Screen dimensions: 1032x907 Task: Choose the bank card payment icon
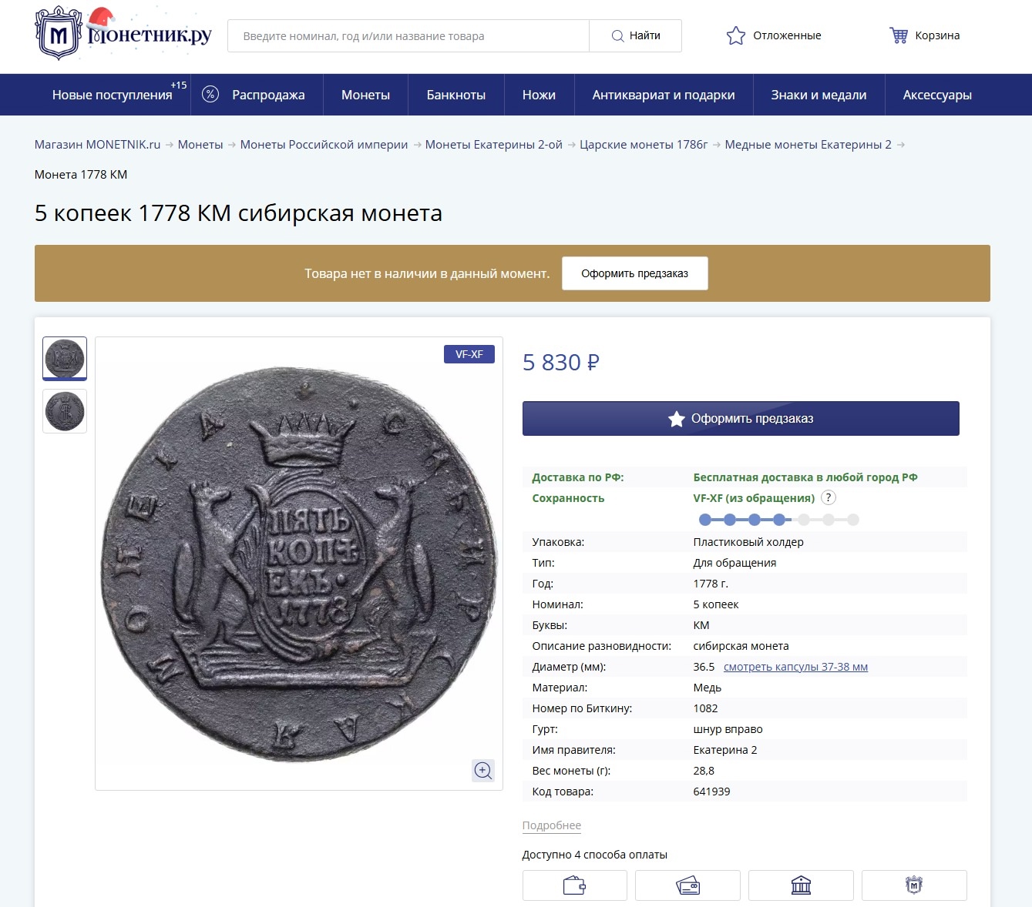687,885
